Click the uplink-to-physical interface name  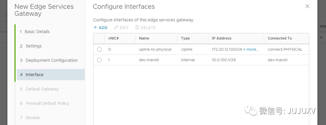tap(155, 49)
